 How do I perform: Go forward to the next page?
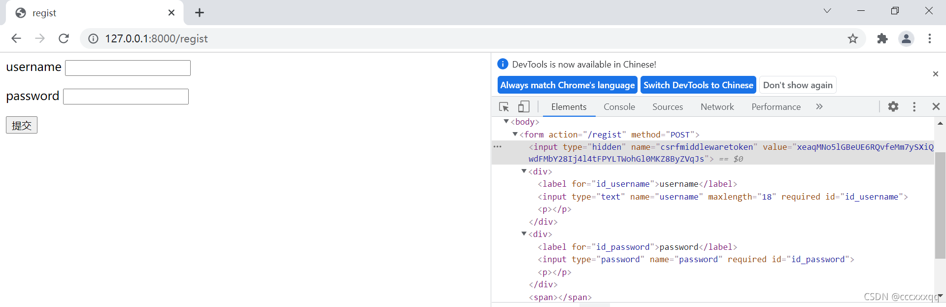pos(40,38)
